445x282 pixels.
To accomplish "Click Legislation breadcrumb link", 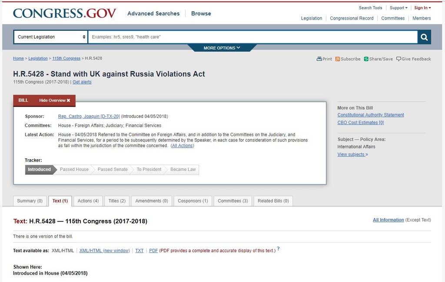I will click(38, 59).
